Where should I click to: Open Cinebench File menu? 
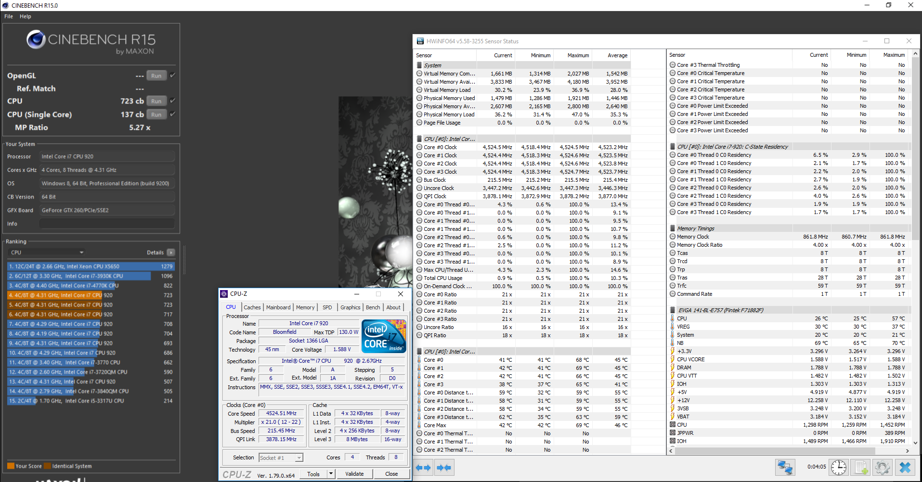point(9,16)
